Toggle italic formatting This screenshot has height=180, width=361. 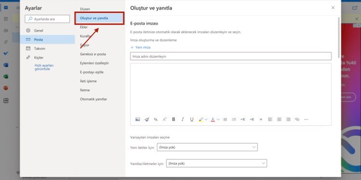pos(182,120)
